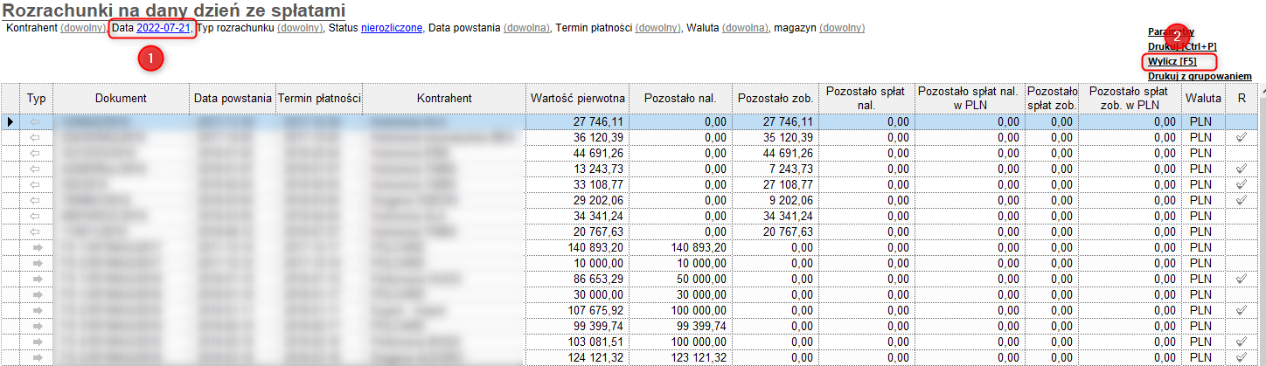Click the left arrow type icon in the 36 120,39 row
This screenshot has width=1266, height=366.
pyautogui.click(x=36, y=138)
